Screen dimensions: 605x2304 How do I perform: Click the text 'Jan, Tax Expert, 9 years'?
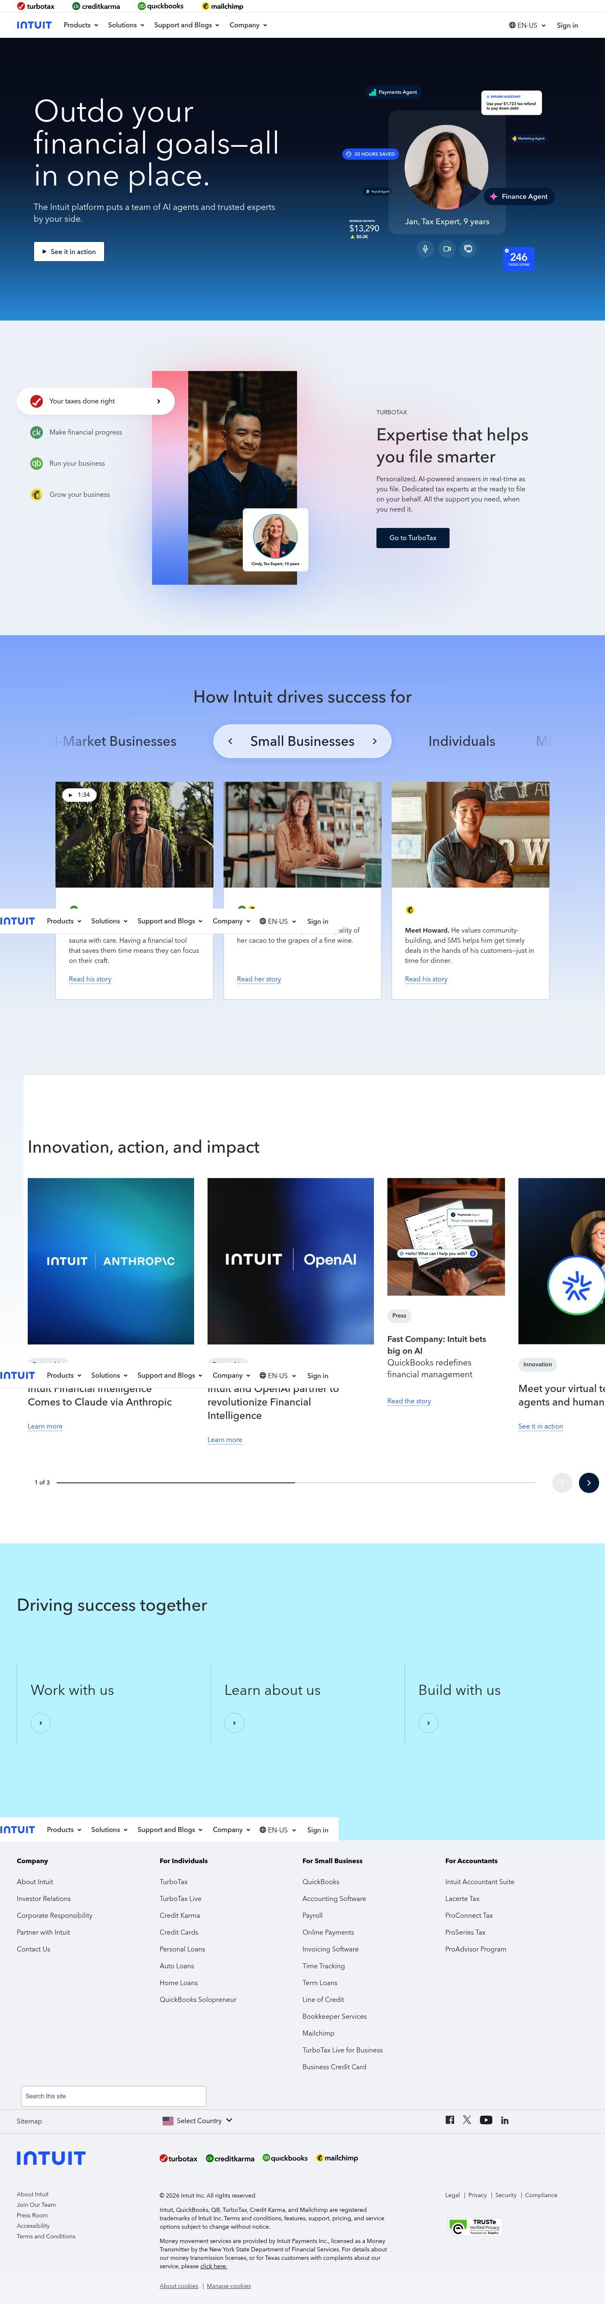447,221
